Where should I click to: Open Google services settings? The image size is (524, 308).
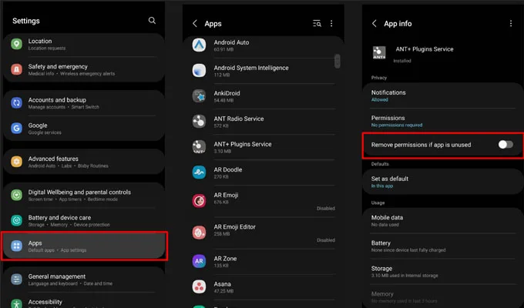click(84, 129)
